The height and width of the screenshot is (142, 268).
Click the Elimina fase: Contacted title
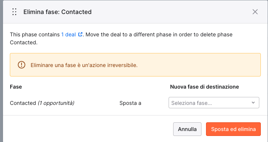point(57,12)
